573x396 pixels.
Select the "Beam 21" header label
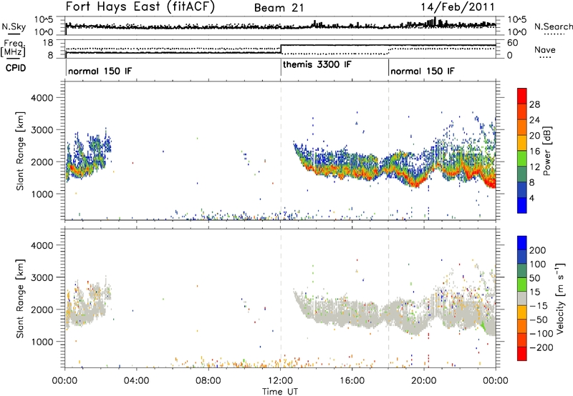pos(279,8)
